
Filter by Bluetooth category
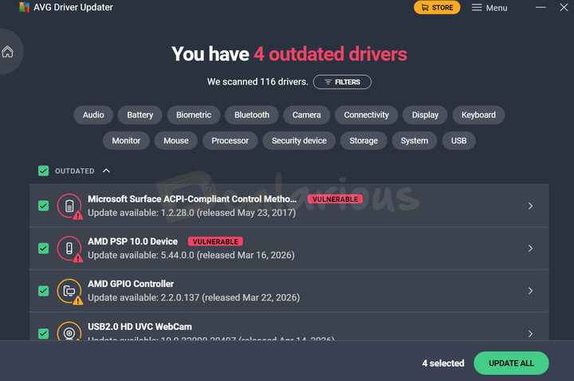pos(251,115)
